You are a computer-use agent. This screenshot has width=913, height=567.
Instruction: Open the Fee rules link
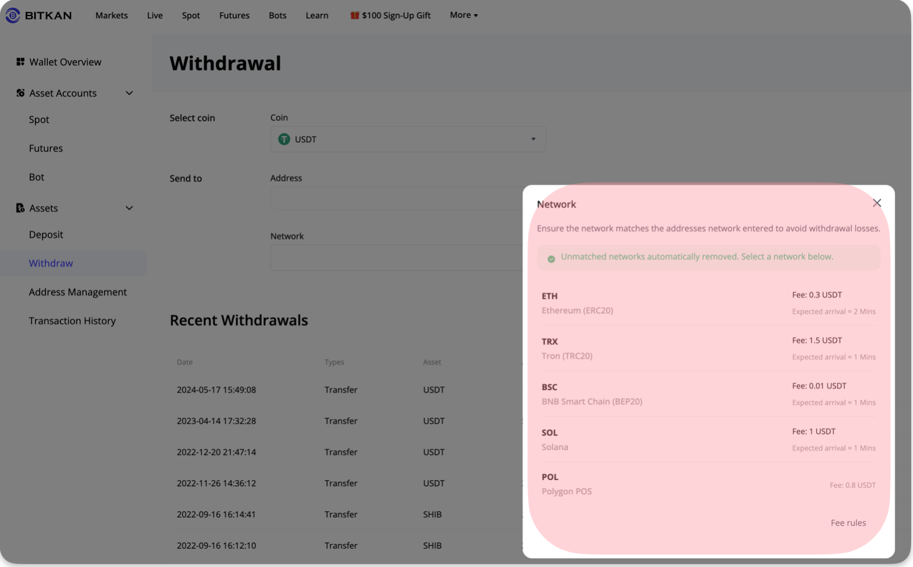pos(848,523)
